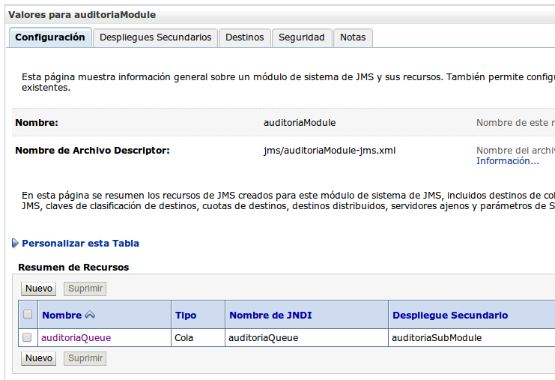Screen dimensions: 555x380
Task: Open the auditoriaQueue resource link
Action: 76,338
